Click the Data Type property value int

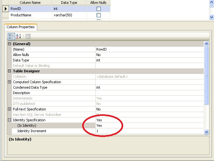[150, 60]
